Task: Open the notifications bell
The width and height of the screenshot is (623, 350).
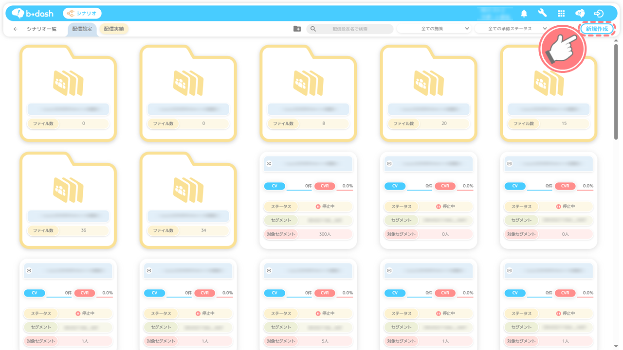Action: click(524, 14)
